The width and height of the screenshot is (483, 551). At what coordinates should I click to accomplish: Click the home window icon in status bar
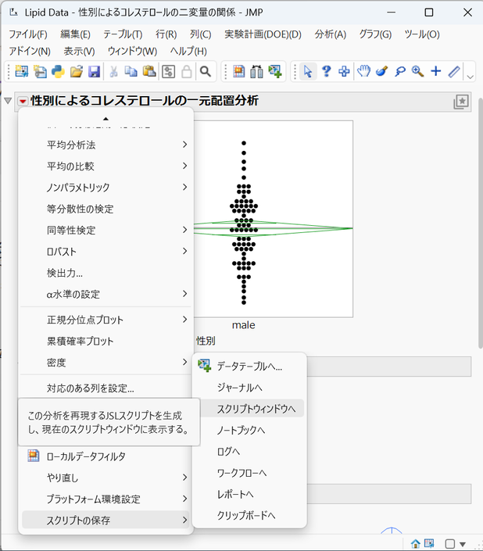[x=416, y=544]
